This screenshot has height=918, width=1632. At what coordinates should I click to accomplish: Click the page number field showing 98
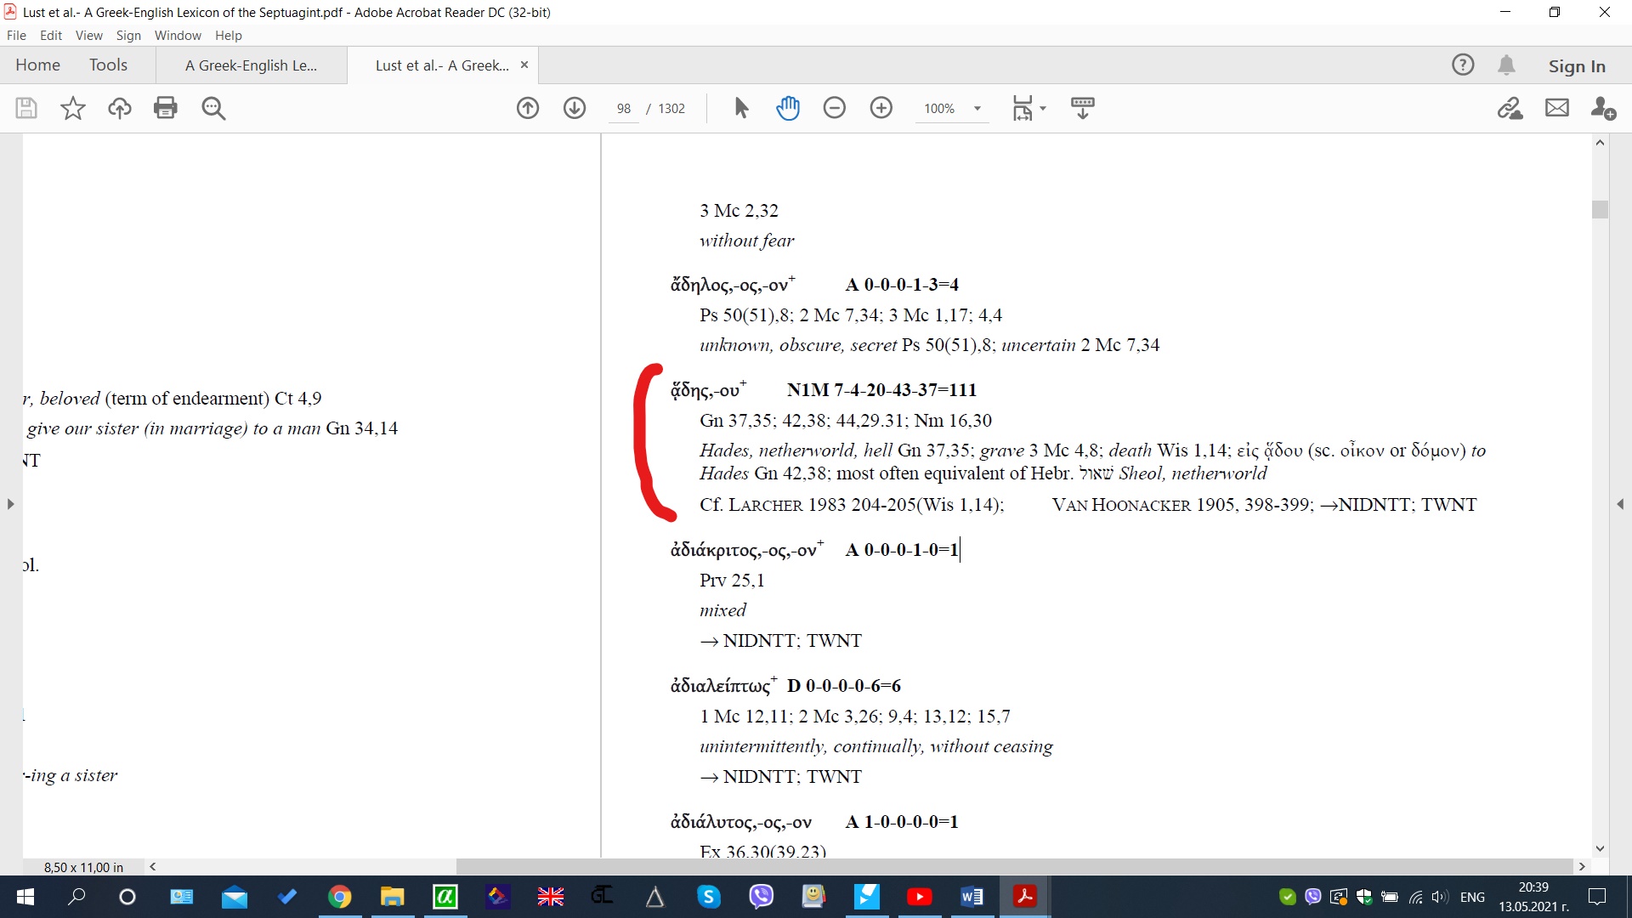point(624,109)
